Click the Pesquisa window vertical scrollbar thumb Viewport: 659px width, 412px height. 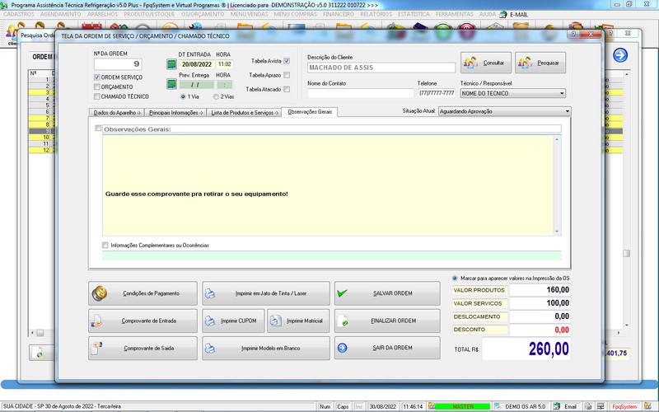tap(627, 253)
